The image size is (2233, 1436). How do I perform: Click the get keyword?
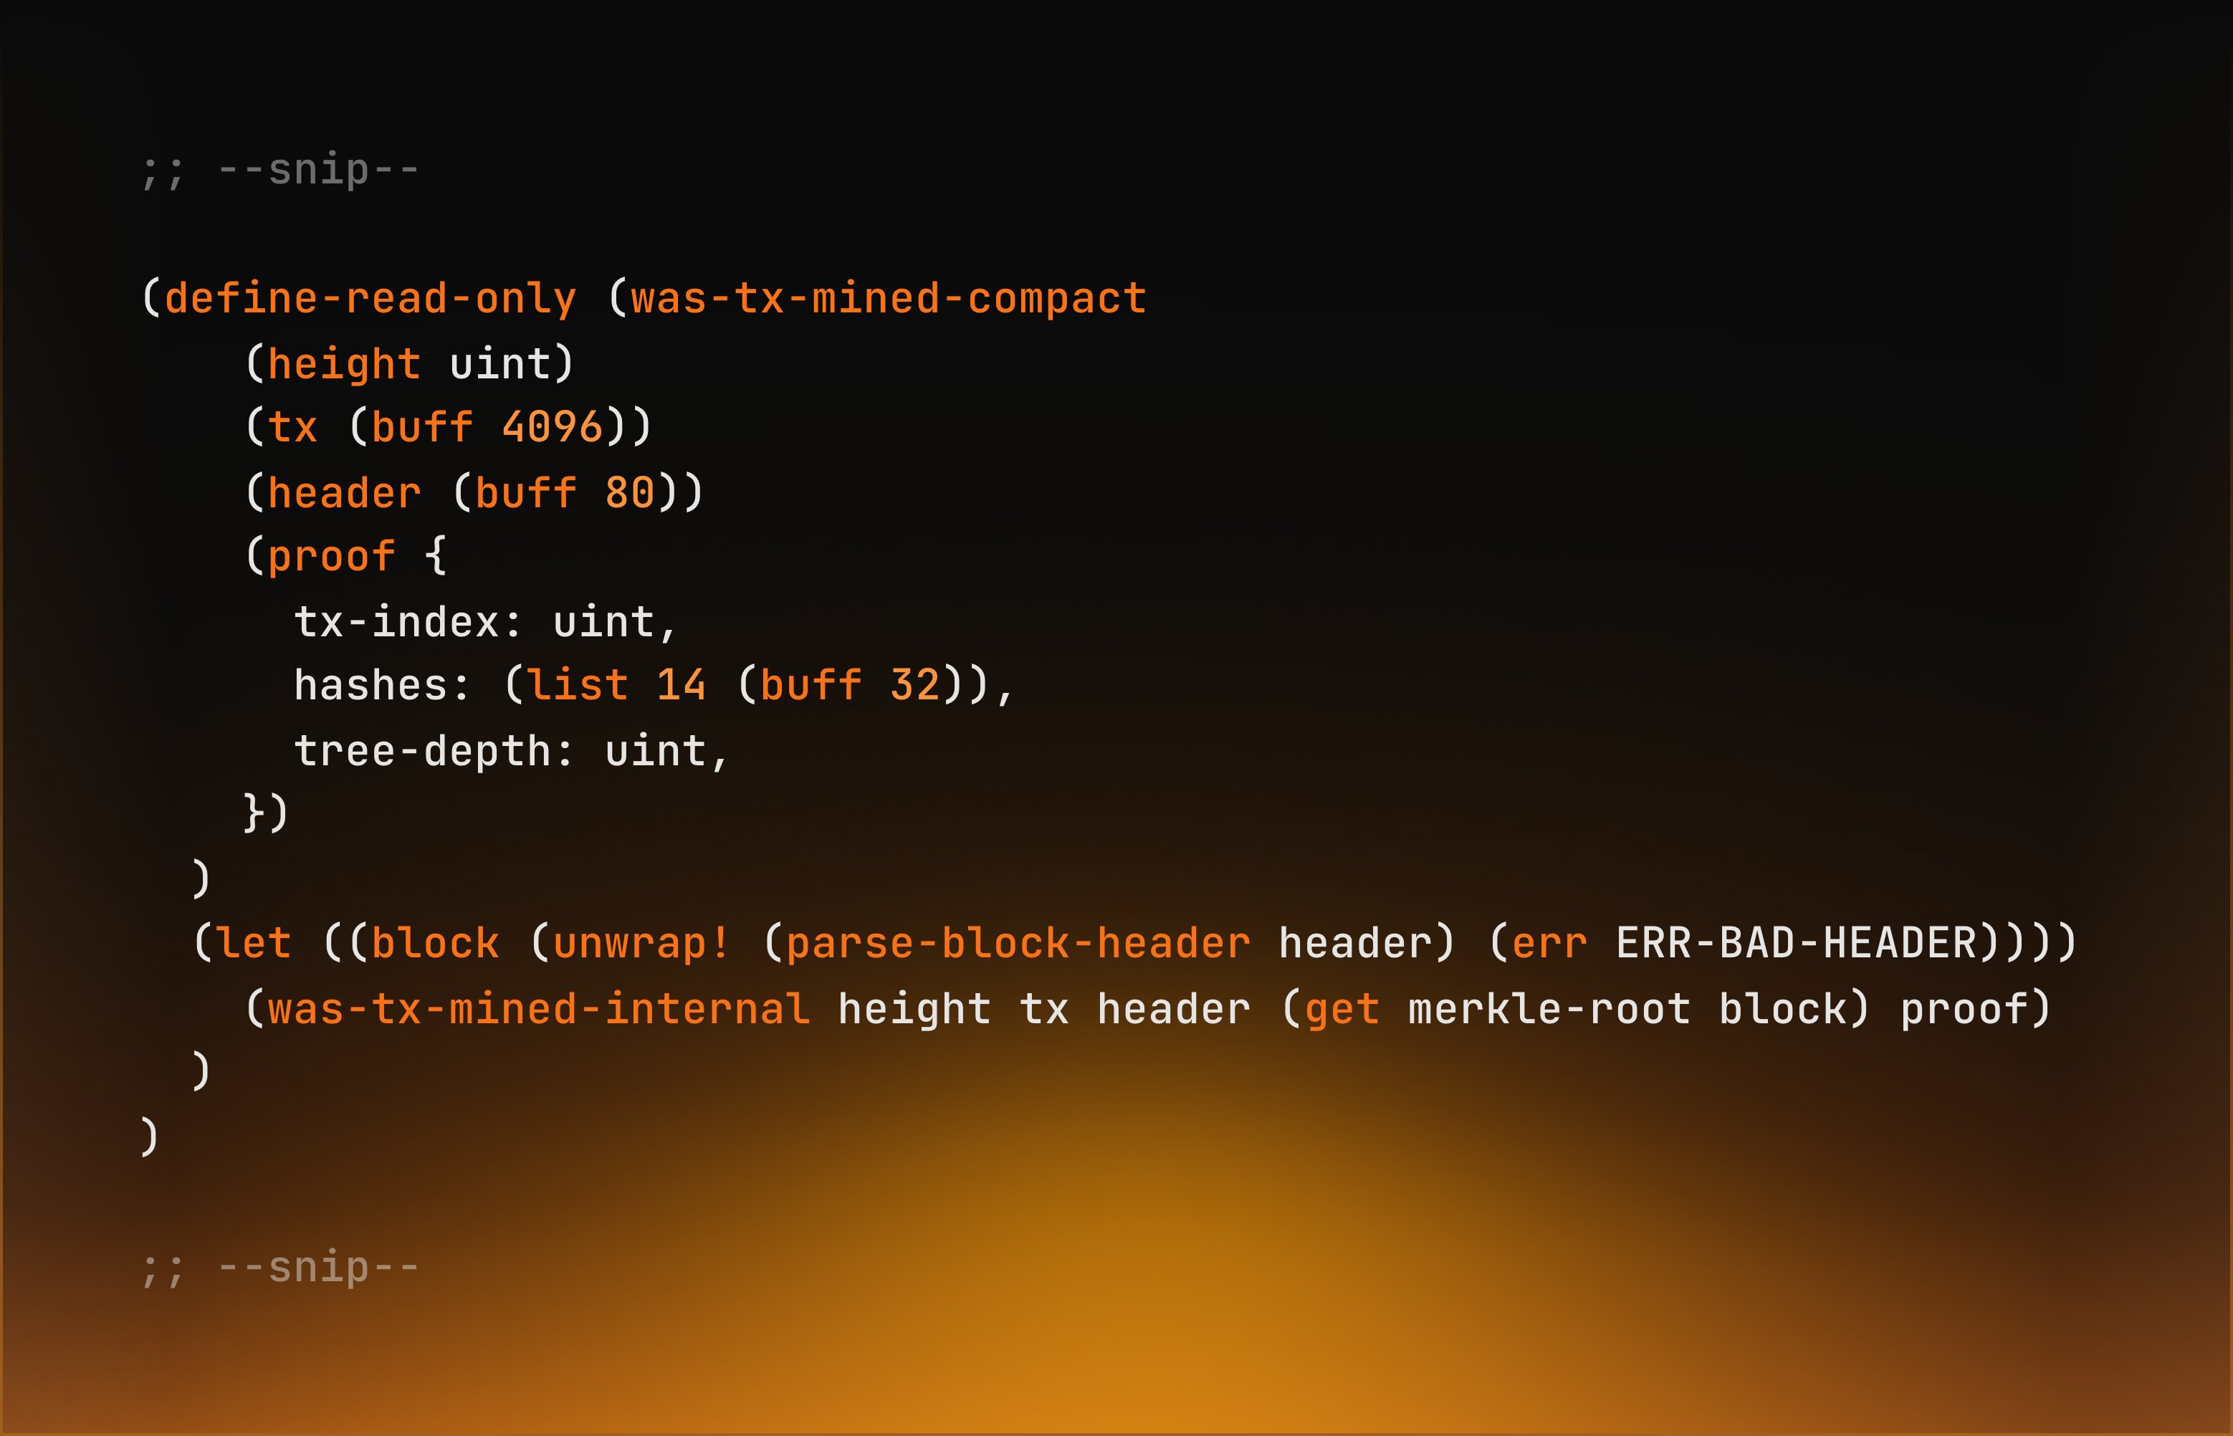point(1342,1009)
